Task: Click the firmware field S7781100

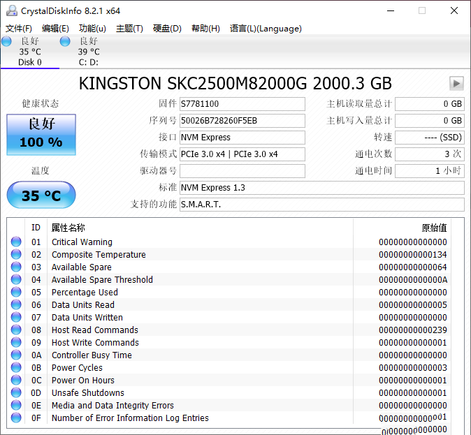Action: [x=242, y=104]
